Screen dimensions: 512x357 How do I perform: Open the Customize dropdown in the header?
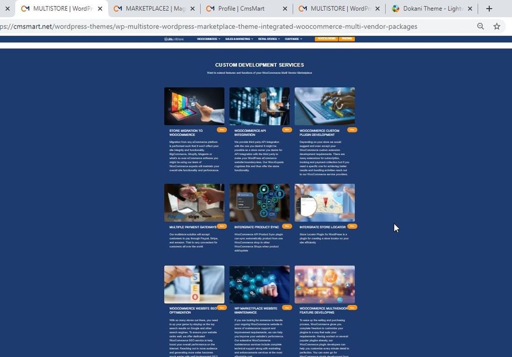pos(293,39)
